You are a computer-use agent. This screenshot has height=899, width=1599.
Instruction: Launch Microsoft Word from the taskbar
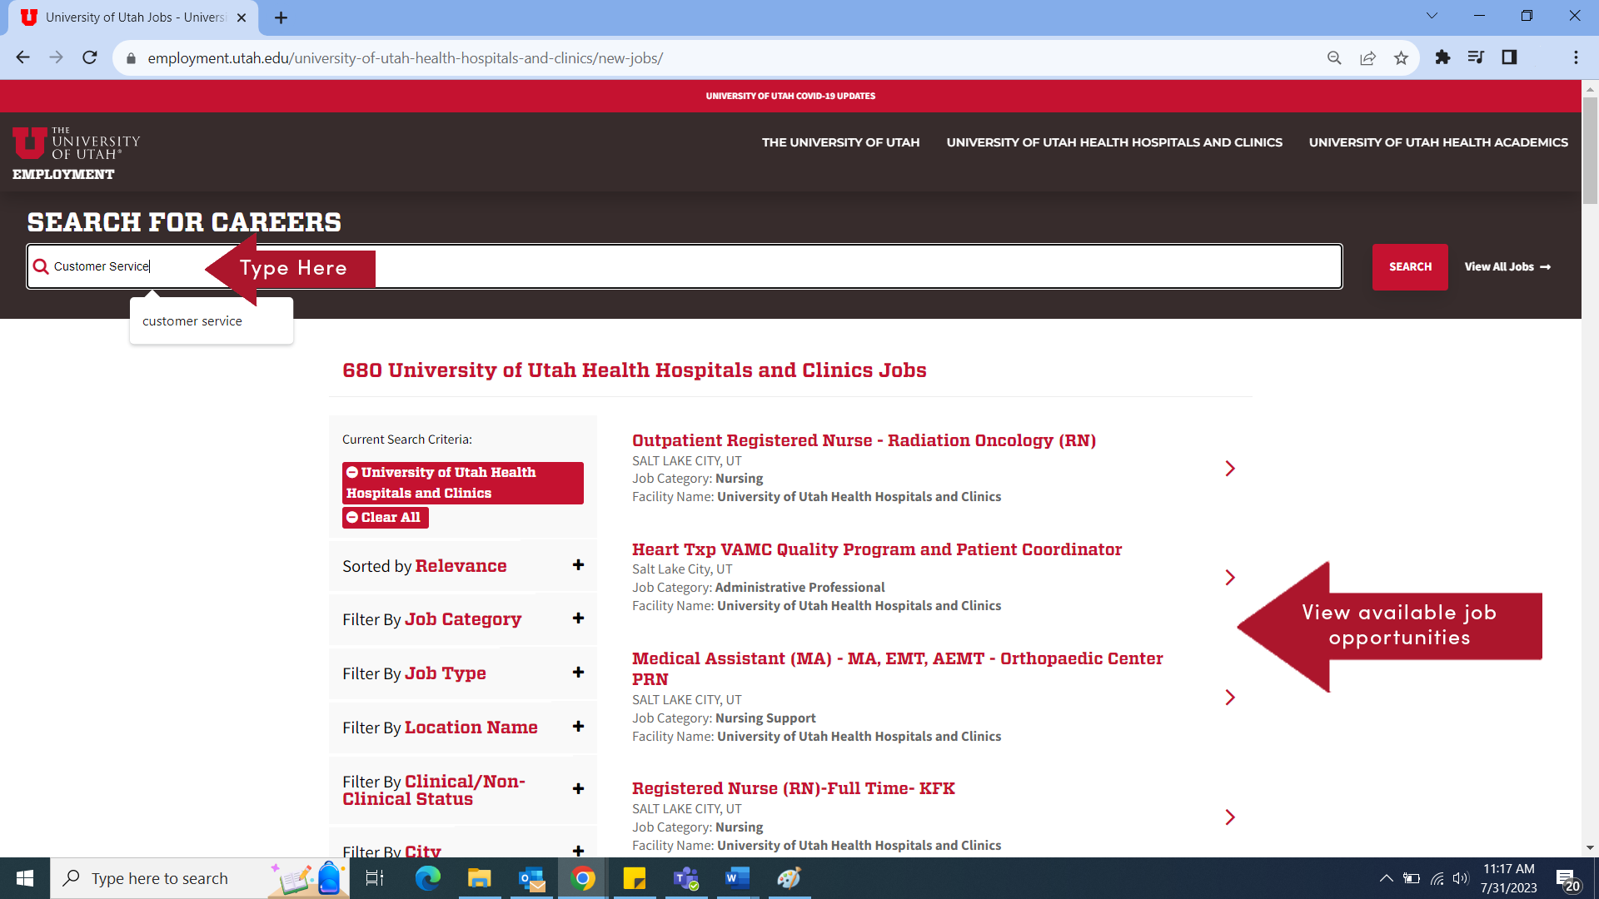click(737, 878)
